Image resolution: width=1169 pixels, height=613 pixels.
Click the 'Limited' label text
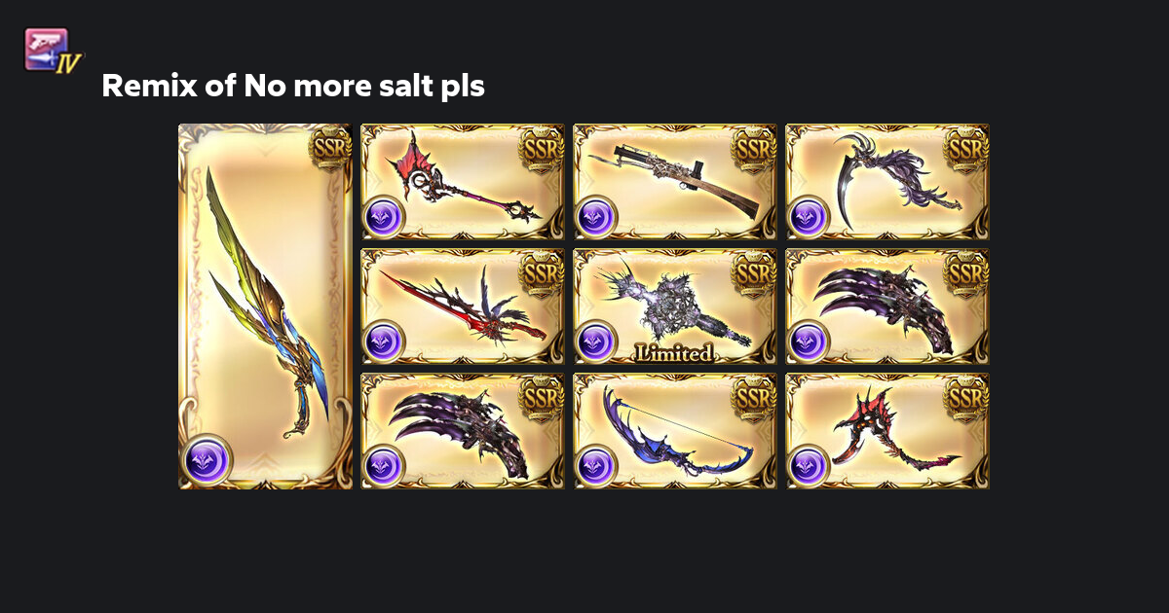(x=674, y=353)
